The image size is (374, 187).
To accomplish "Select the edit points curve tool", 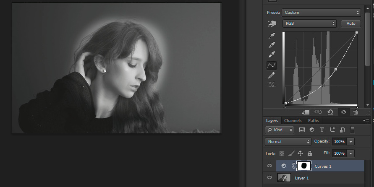I will pos(272,65).
